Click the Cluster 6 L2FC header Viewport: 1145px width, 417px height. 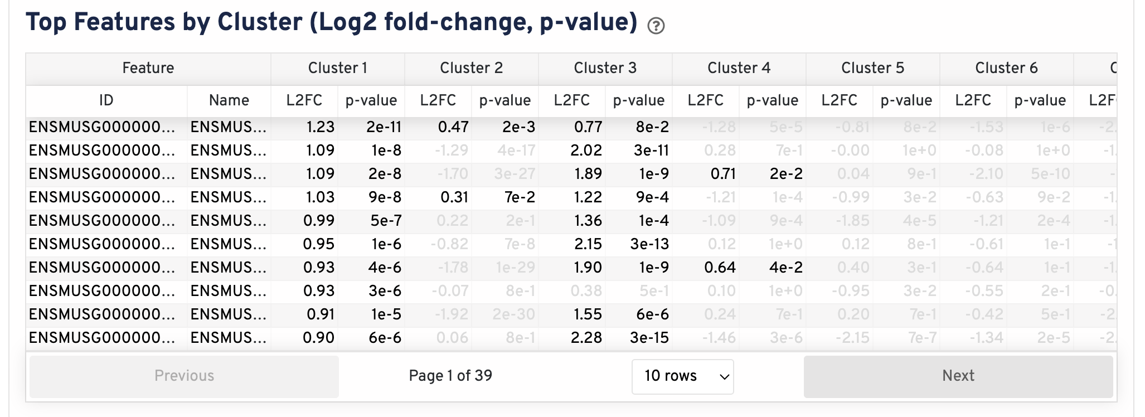click(x=973, y=100)
